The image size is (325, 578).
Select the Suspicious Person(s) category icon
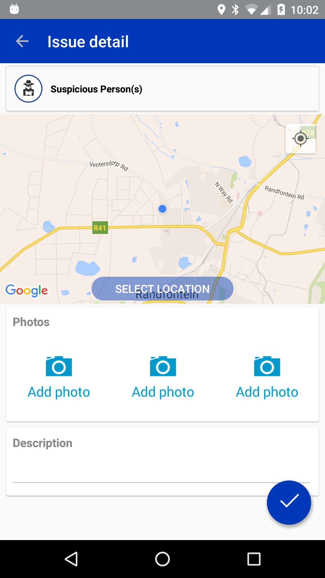(x=28, y=89)
